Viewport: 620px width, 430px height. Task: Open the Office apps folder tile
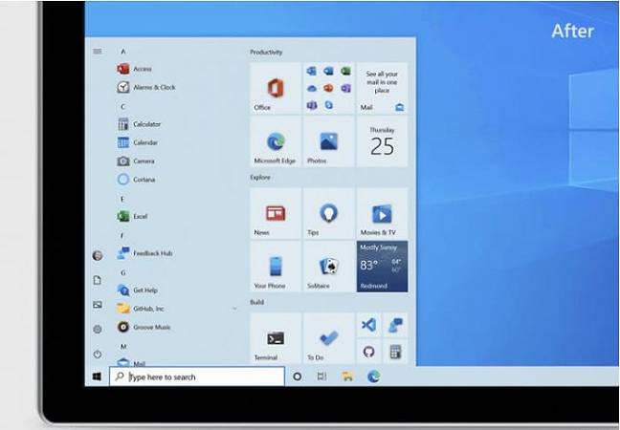click(328, 89)
